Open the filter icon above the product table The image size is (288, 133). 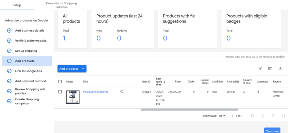[260, 69]
